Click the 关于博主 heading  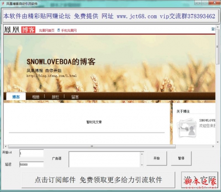[x=183, y=111]
